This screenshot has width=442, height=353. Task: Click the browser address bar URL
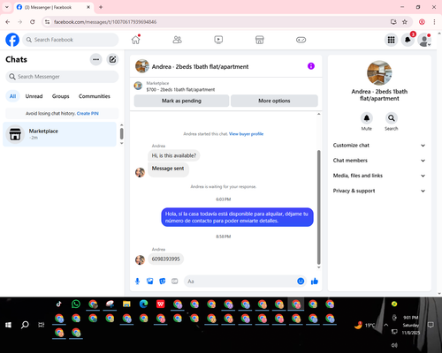point(105,22)
